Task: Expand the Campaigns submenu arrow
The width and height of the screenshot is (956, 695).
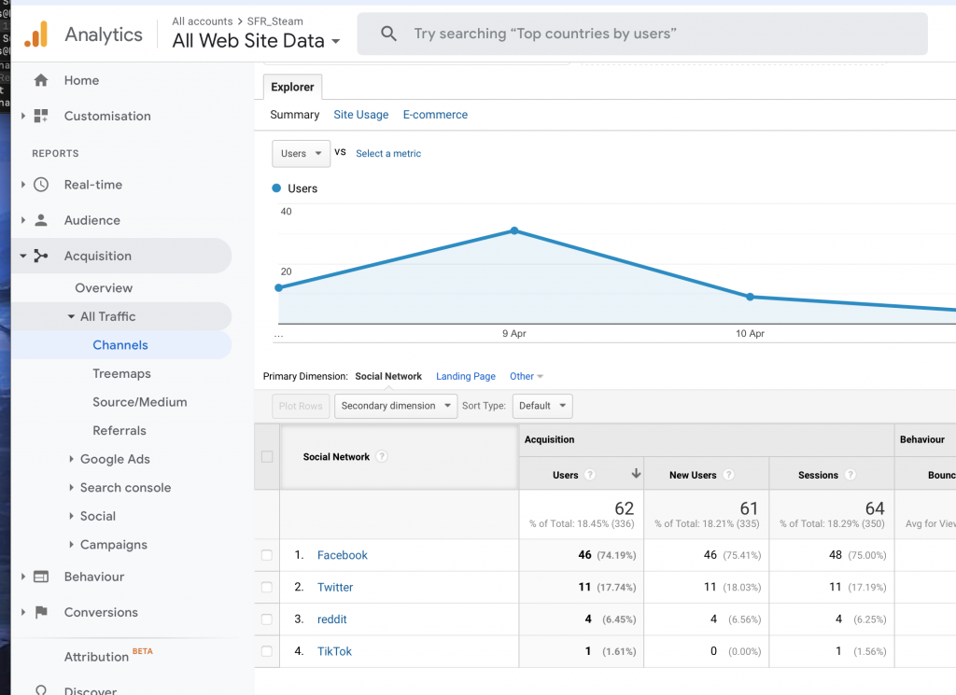Action: [x=71, y=545]
